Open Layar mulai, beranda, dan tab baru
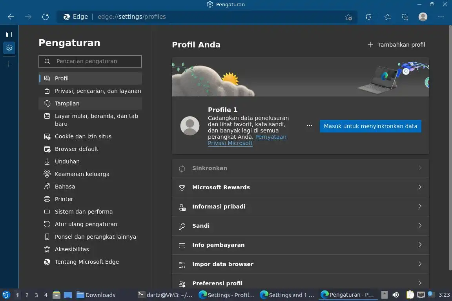The height and width of the screenshot is (301, 452). 90,120
